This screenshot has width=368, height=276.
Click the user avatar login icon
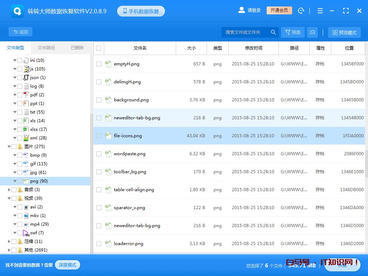pos(241,10)
